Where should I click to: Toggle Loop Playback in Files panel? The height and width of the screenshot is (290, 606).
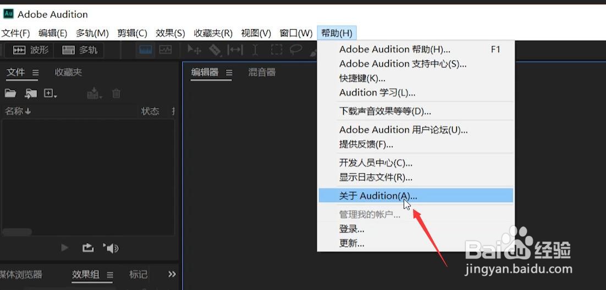(88, 248)
